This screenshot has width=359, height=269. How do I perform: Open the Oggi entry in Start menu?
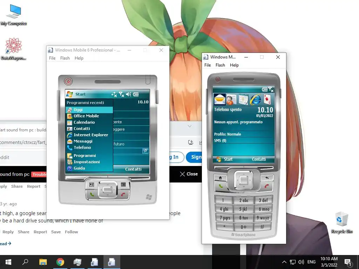click(x=89, y=110)
